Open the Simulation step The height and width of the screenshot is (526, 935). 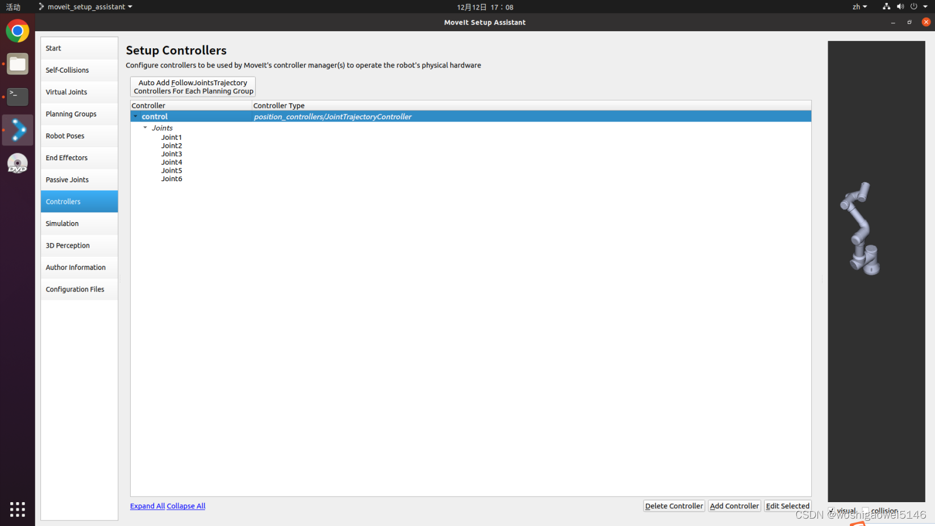pos(80,223)
